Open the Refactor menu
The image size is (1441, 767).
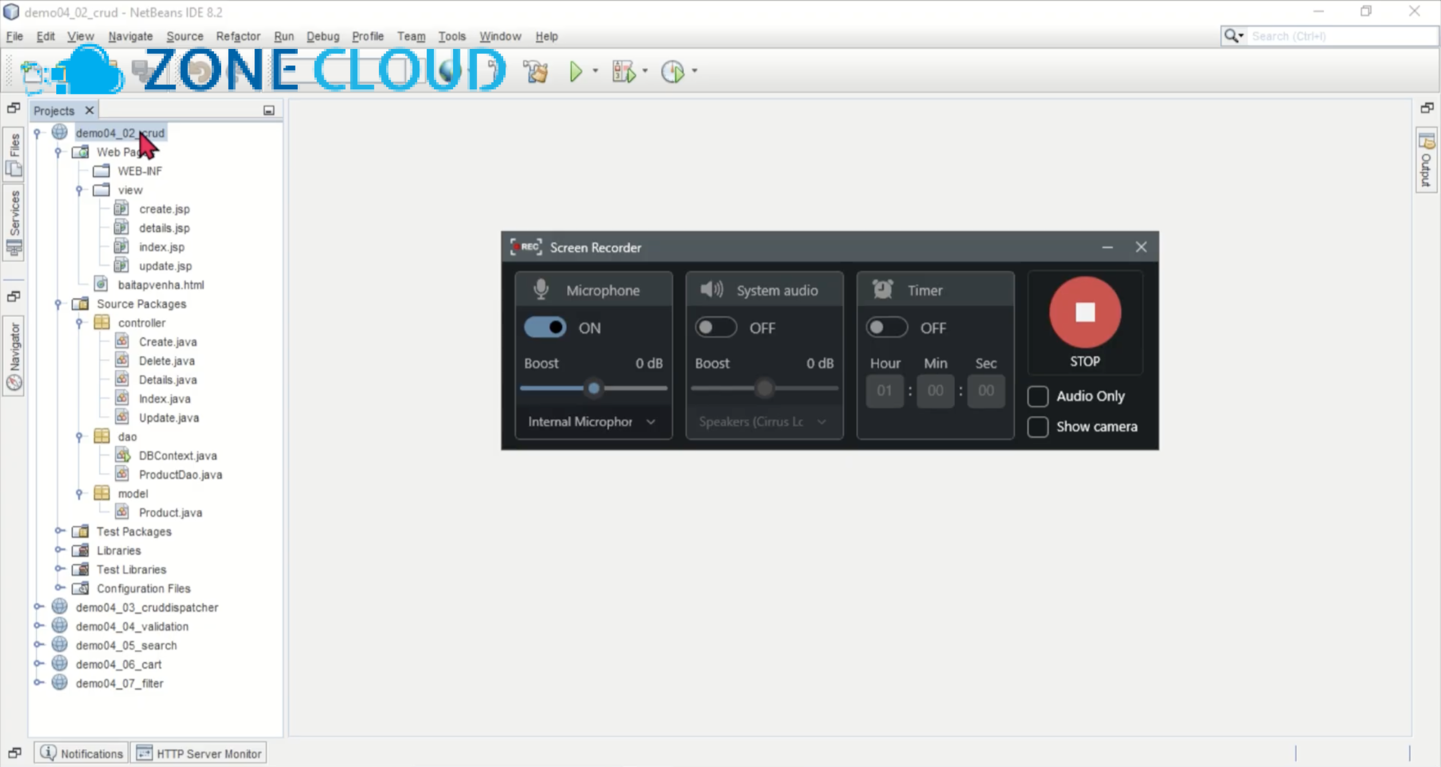238,36
